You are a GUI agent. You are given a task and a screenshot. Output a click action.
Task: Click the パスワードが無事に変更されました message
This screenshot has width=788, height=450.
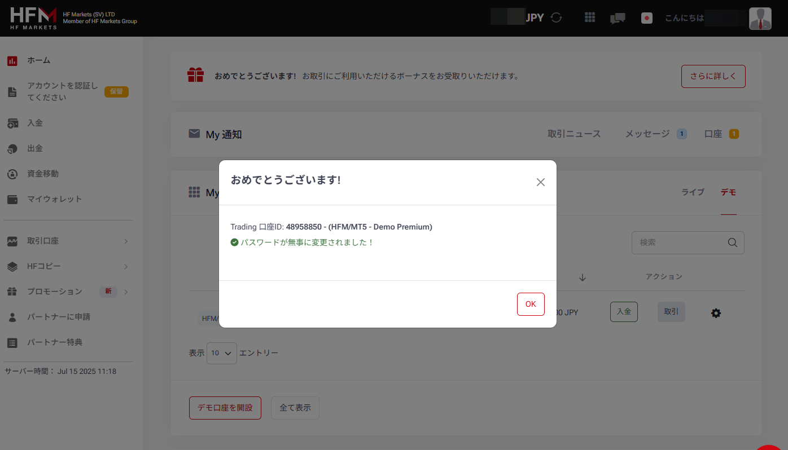click(308, 242)
